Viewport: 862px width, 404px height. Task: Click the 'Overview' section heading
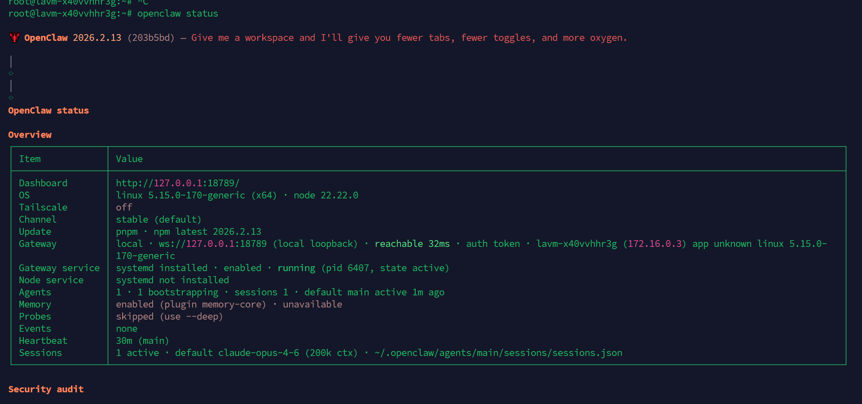pyautogui.click(x=30, y=135)
